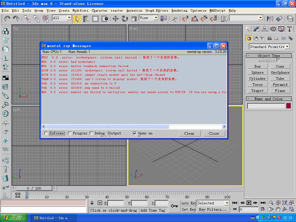
Task: Open the Selected key filter dropdown
Action: coord(227,203)
